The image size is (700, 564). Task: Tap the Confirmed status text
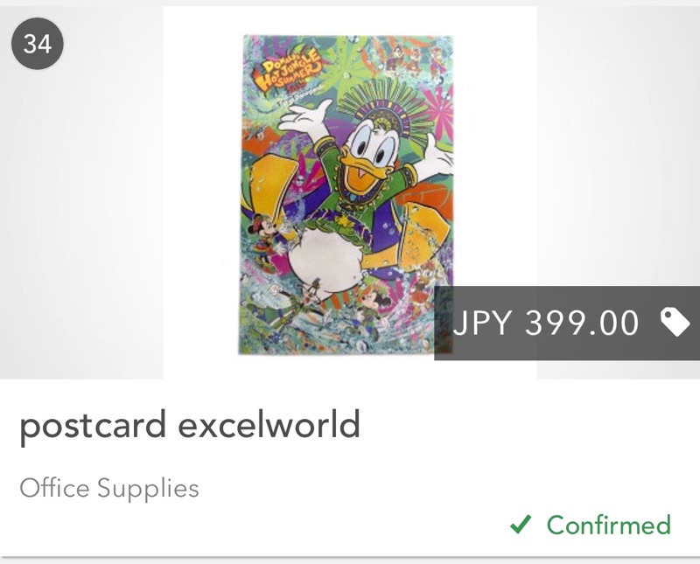coord(608,525)
